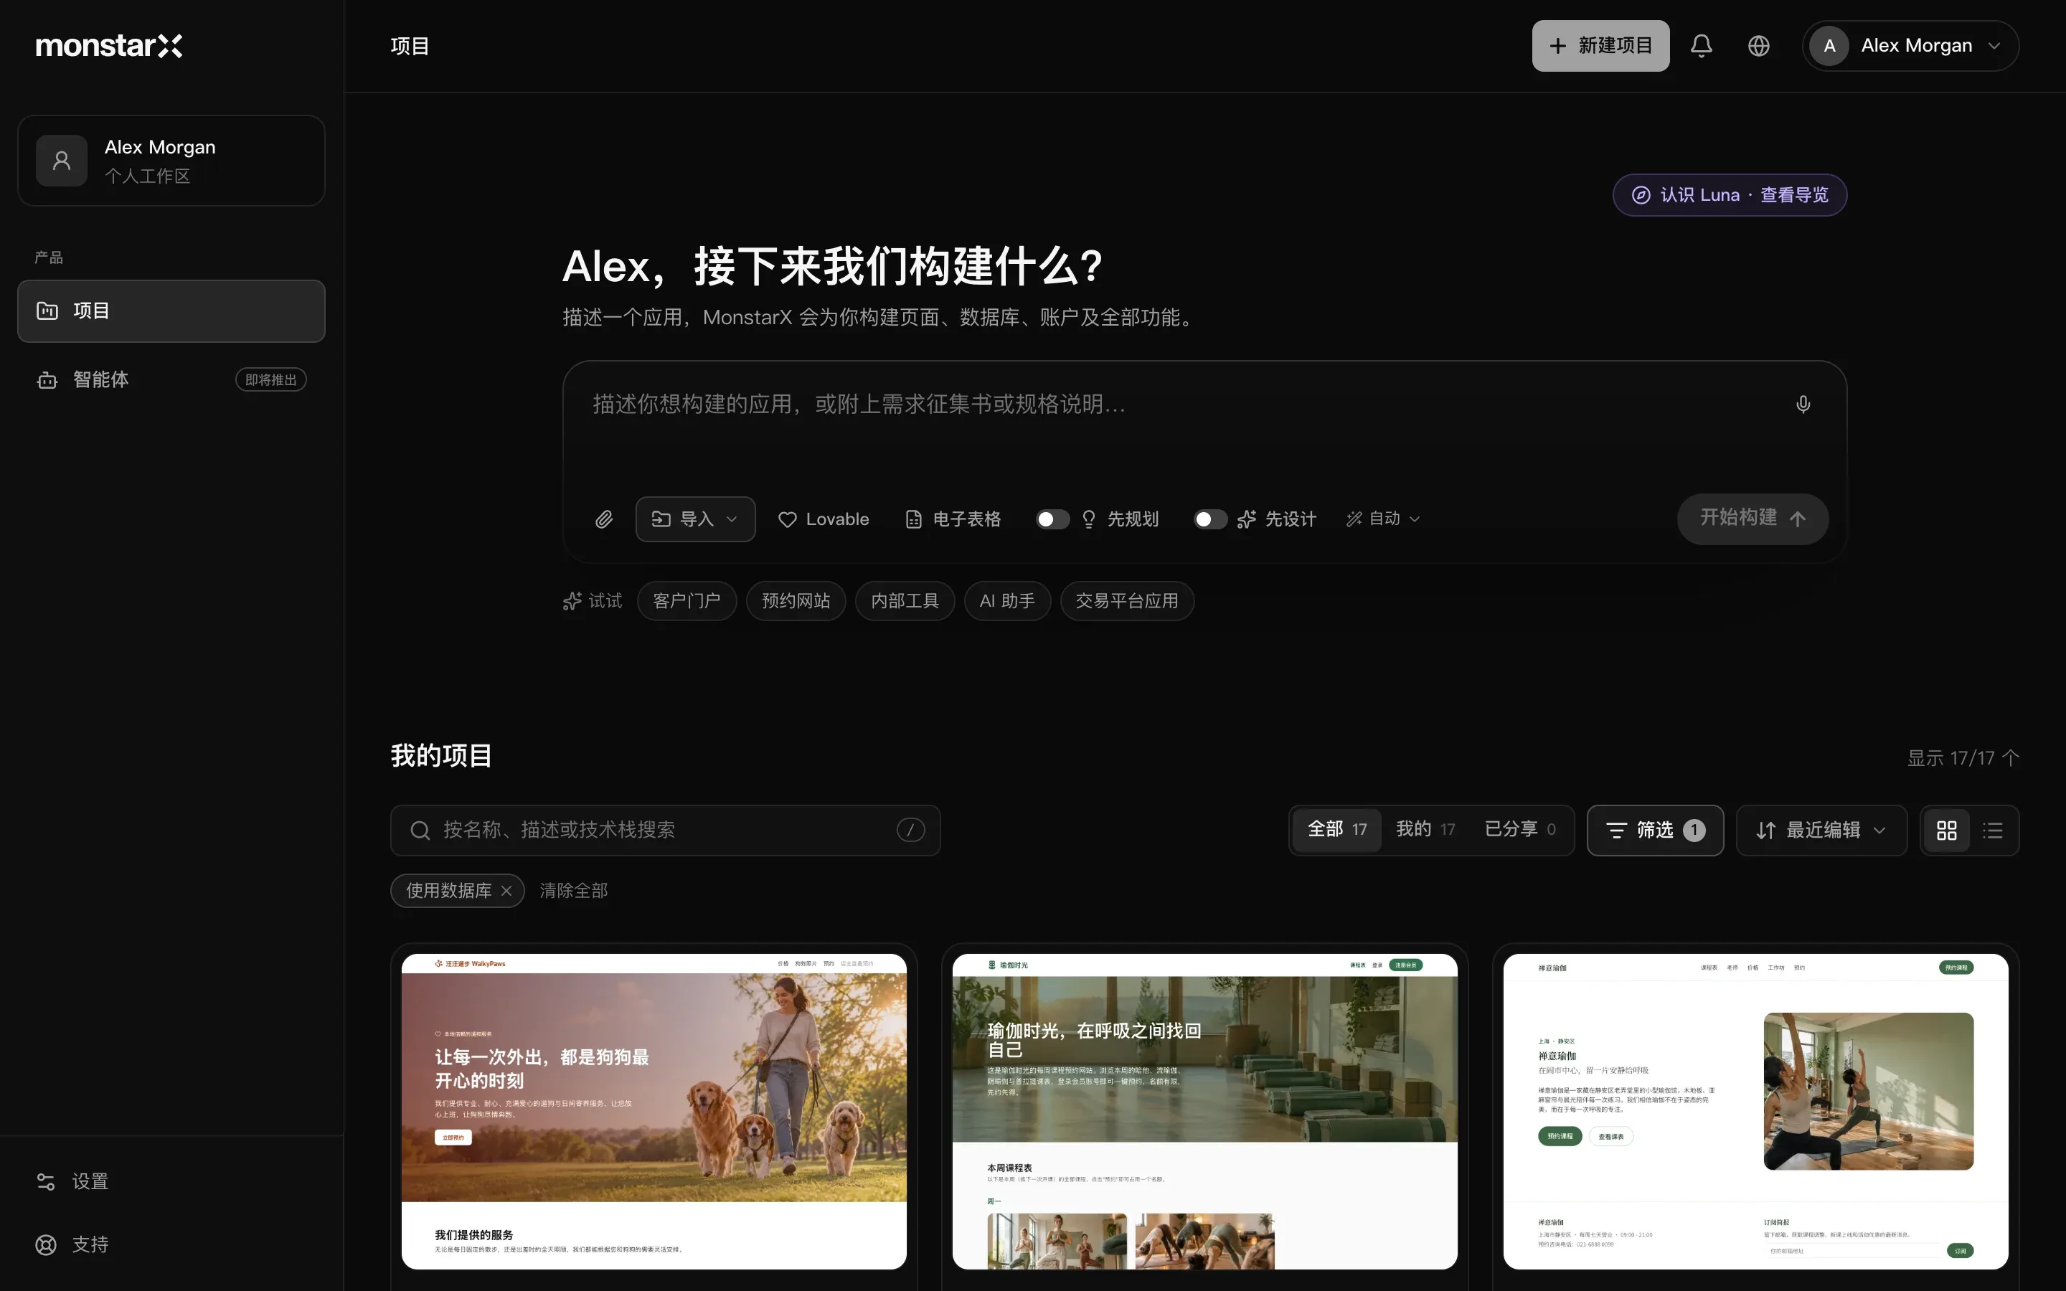Click the slash shortcut icon in search
The height and width of the screenshot is (1291, 2066).
(910, 830)
